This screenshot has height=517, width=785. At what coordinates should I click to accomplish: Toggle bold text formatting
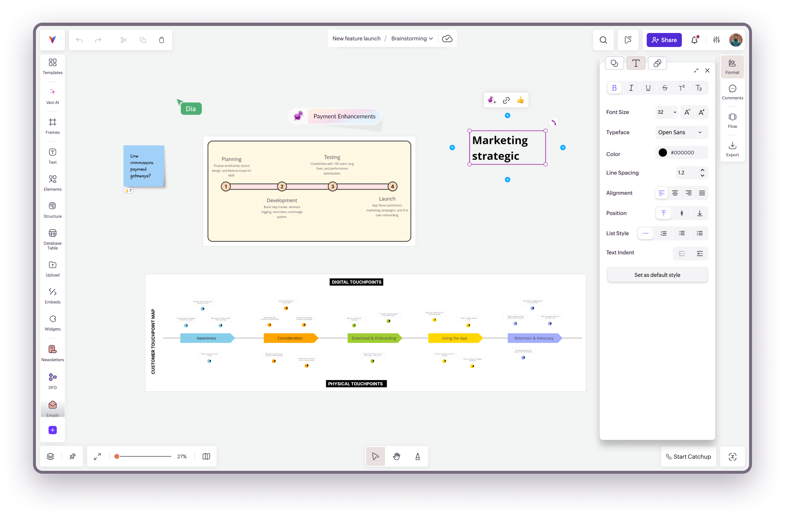[x=614, y=88]
